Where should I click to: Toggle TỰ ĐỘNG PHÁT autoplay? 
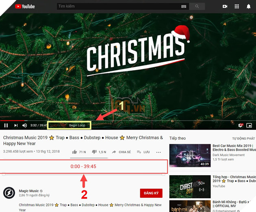point(243,138)
